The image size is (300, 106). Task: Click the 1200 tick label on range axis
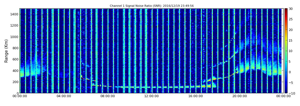coord(15,26)
